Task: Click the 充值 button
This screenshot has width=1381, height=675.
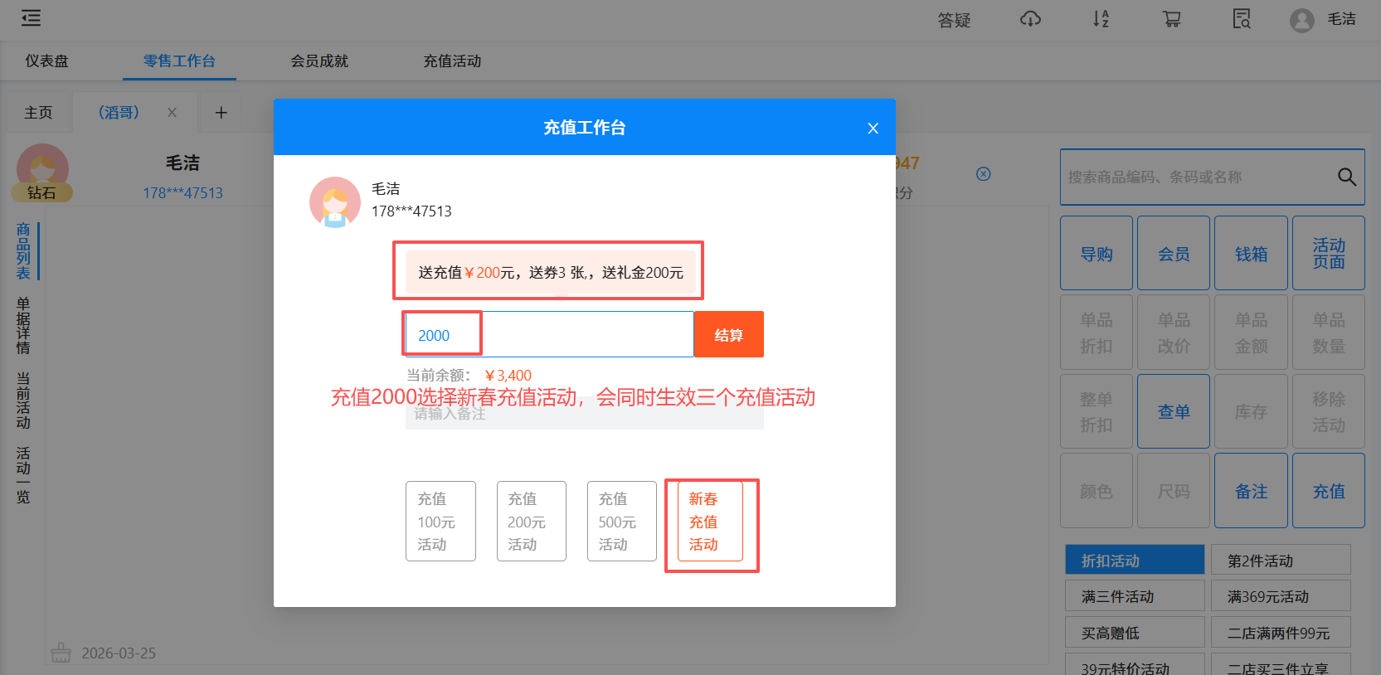Action: click(x=1328, y=491)
